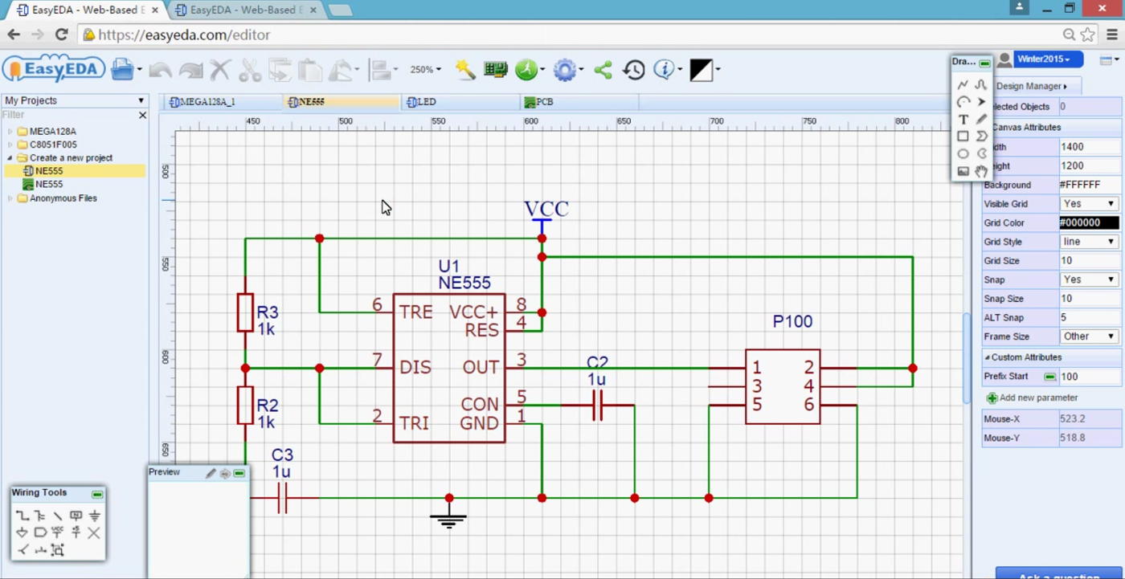Select the Bus tool in Wiring Tools
Viewport: 1125px width, 579px height.
[39, 516]
